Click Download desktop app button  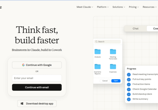coord(37,103)
